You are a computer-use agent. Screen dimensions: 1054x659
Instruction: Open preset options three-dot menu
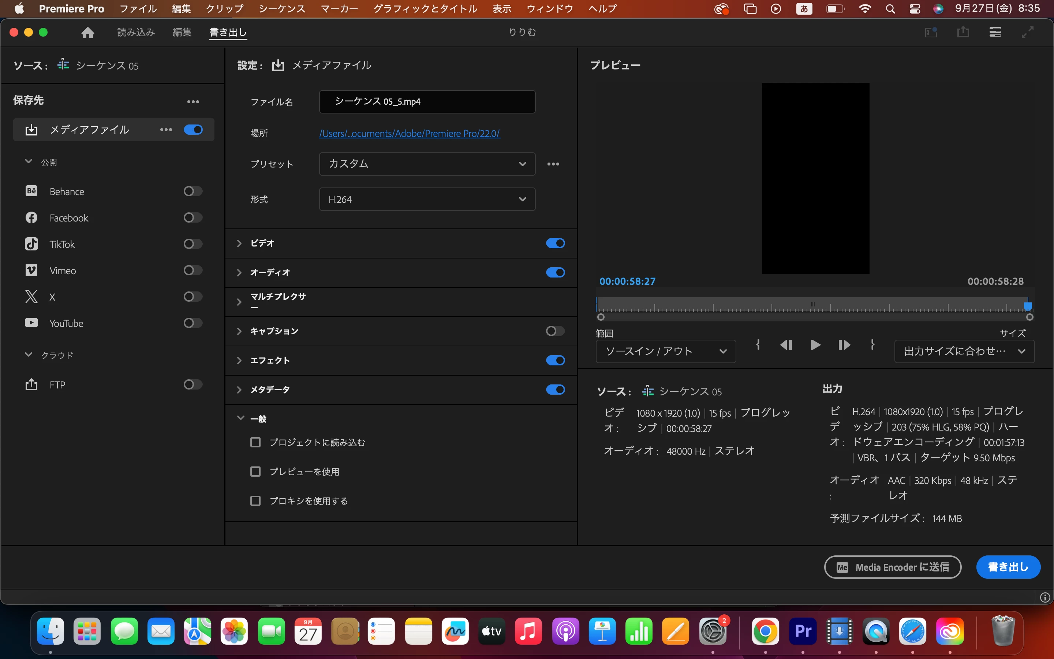(553, 164)
